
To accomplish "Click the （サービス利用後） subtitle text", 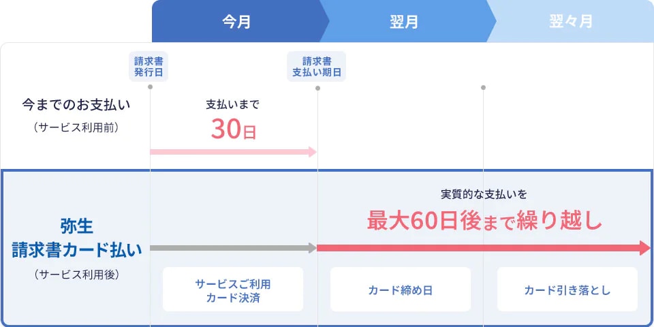I will pyautogui.click(x=76, y=275).
